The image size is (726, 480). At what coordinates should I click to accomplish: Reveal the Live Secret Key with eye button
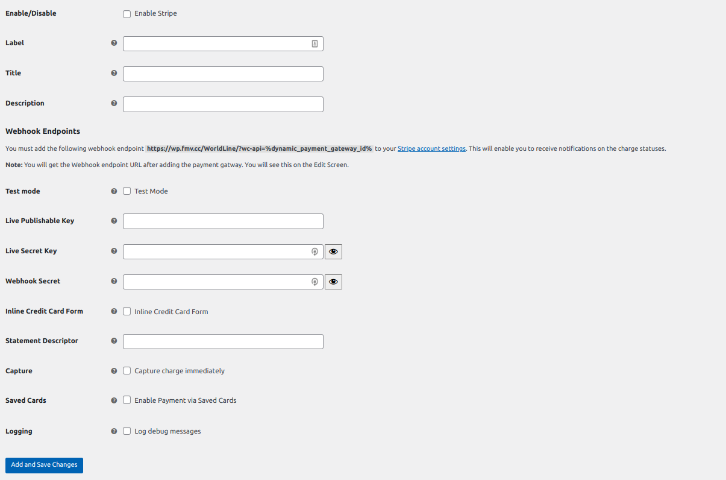point(333,251)
